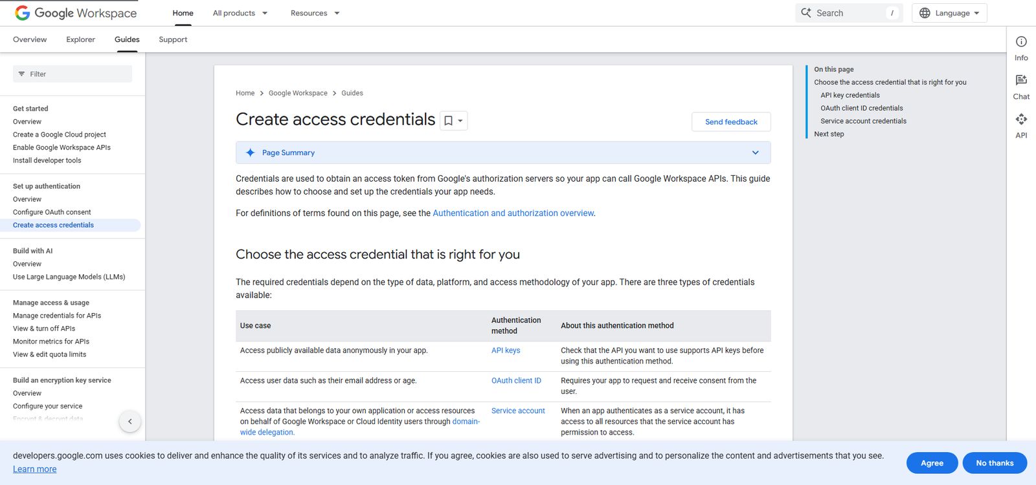
Task: Switch to the Support tab
Action: pyautogui.click(x=173, y=39)
